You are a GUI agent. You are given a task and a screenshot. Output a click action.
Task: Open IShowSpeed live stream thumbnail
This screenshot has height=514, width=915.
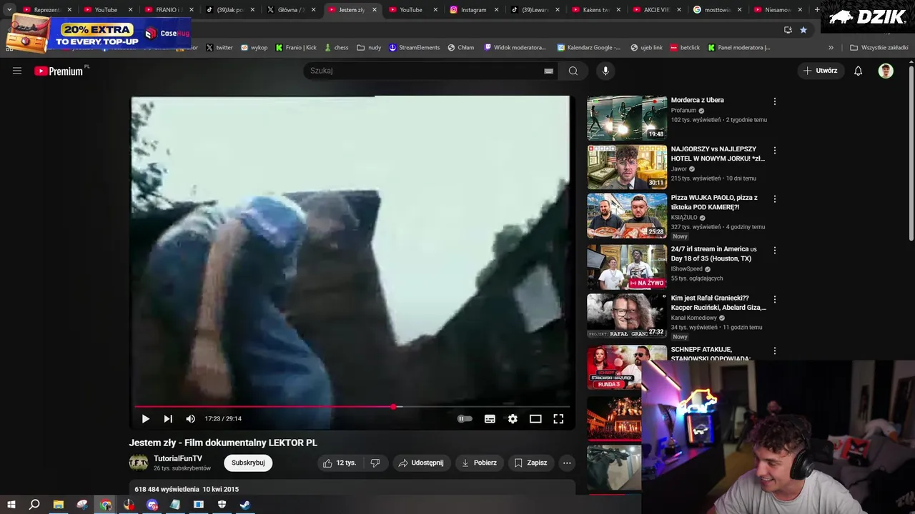(x=627, y=267)
